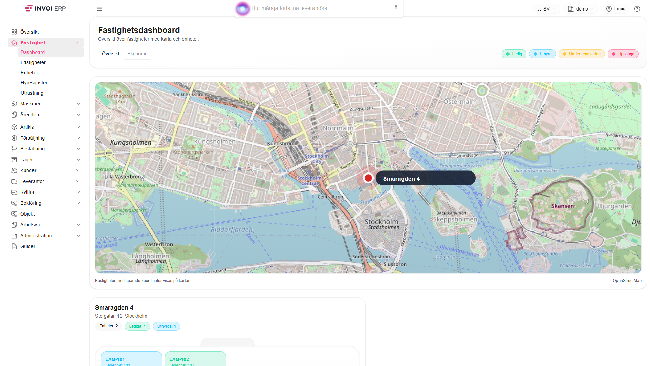The image size is (650, 366).
Task: Click the Administration building icon
Action: pyautogui.click(x=14, y=236)
